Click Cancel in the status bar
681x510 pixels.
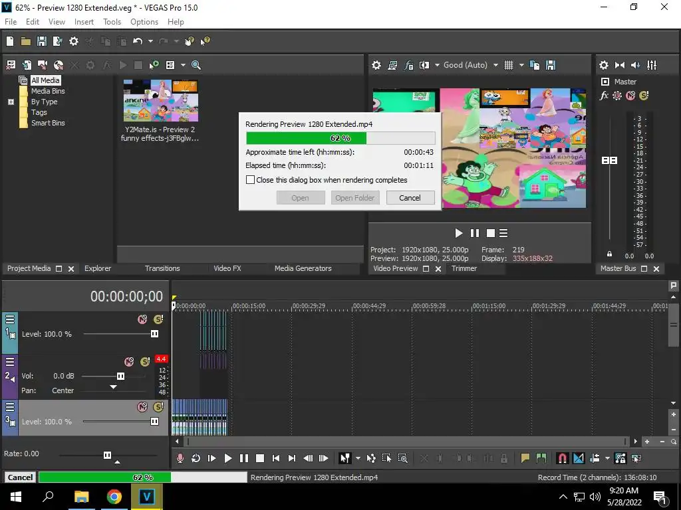click(x=20, y=477)
